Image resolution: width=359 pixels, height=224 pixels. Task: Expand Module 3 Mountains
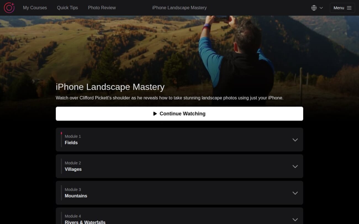tap(295, 193)
